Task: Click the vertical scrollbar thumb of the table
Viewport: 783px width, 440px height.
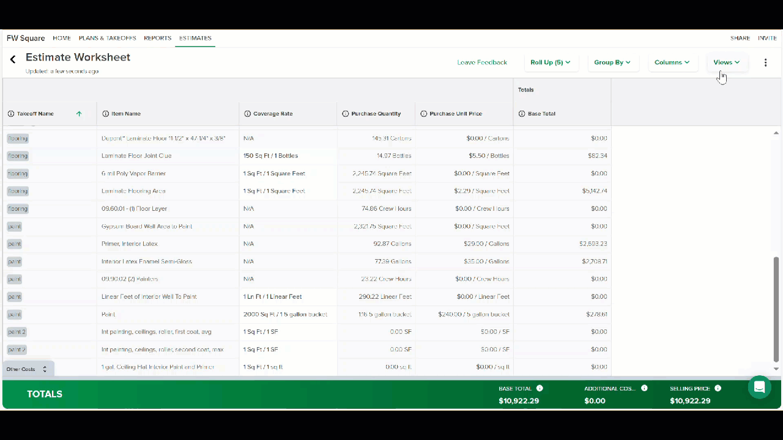Action: 776,309
